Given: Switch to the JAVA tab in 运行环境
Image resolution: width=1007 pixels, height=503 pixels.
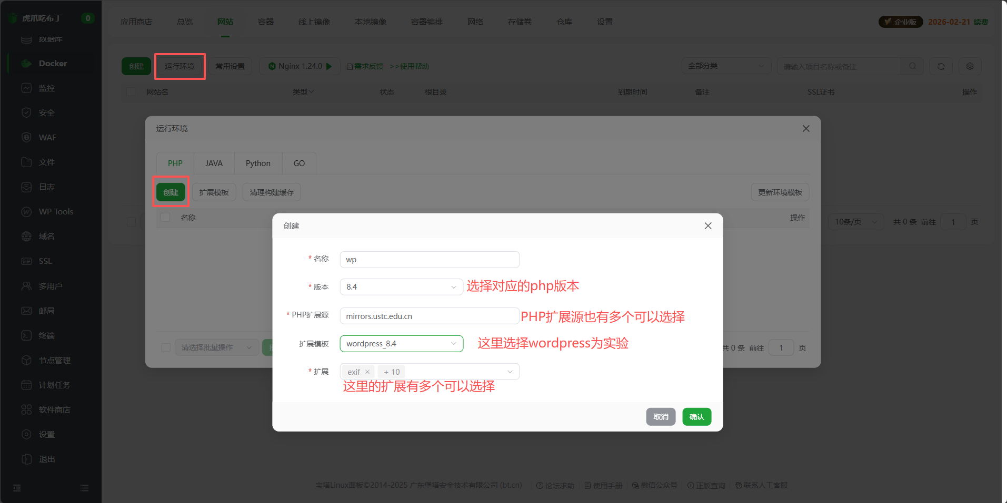Looking at the screenshot, I should (213, 163).
